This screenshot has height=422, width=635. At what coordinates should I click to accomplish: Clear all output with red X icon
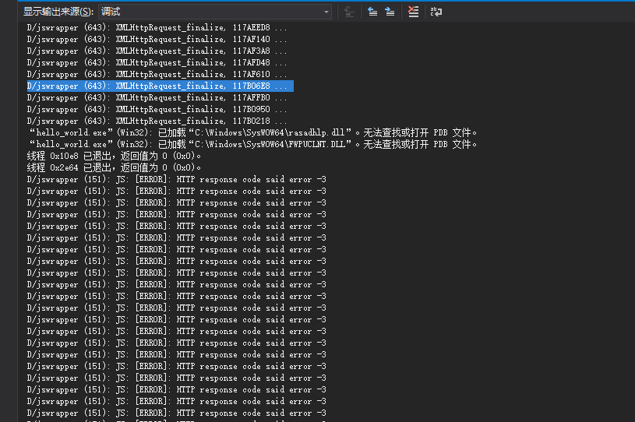(414, 12)
